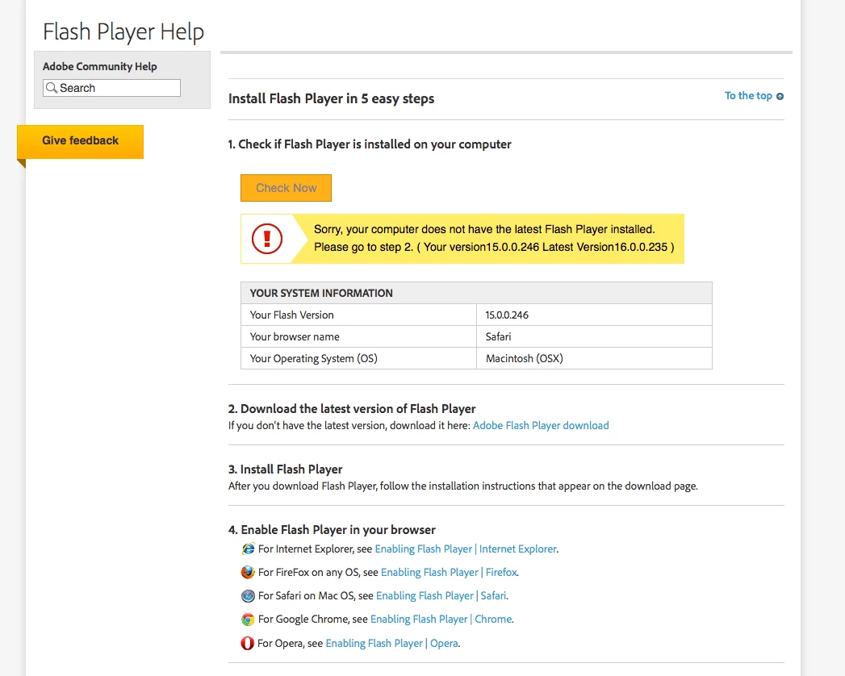845x676 pixels.
Task: Click step 4 Enable Flash Player in your browser
Action: (x=332, y=530)
